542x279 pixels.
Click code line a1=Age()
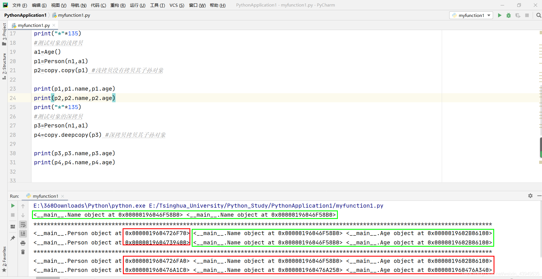(x=47, y=52)
